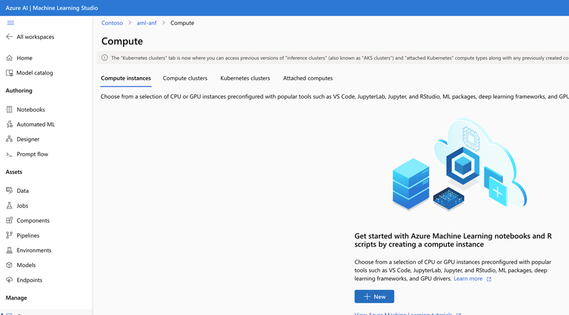Click the Model catalog icon
This screenshot has width=569, height=315.
[x=9, y=72]
